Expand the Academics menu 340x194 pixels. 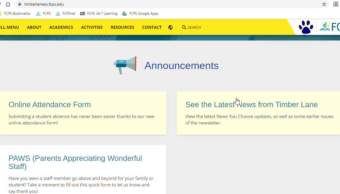[x=61, y=27]
